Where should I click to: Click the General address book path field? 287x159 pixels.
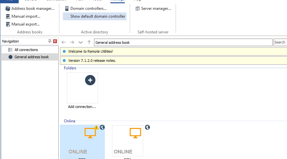pyautogui.click(x=183, y=43)
